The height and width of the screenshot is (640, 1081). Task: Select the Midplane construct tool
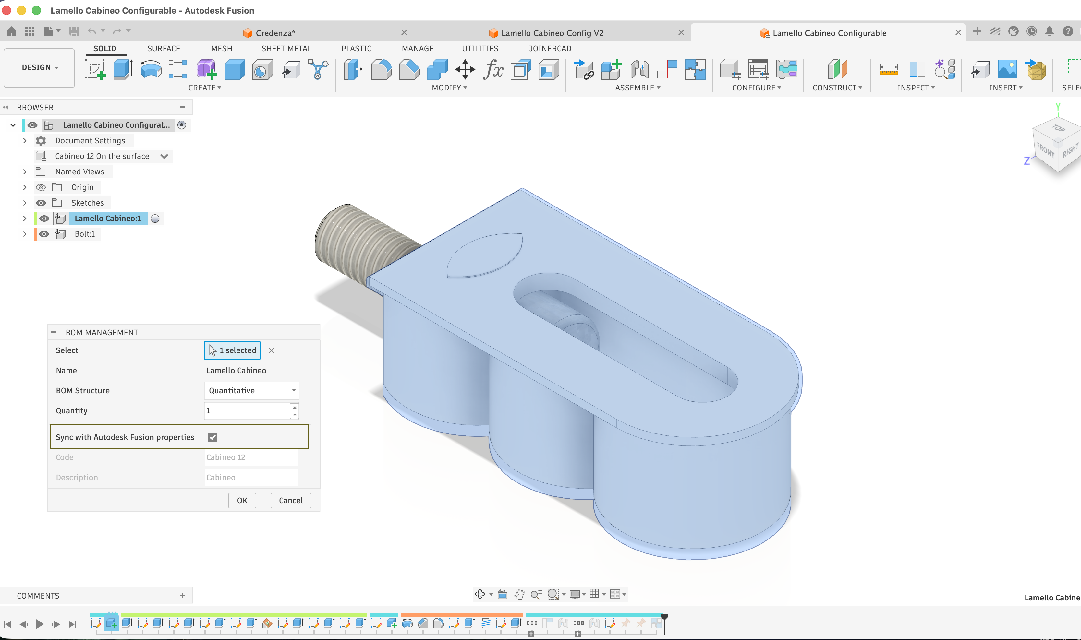click(x=837, y=69)
